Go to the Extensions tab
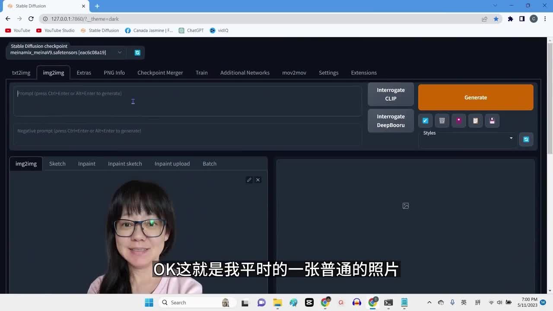Viewport: 553px width, 311px height. tap(364, 73)
